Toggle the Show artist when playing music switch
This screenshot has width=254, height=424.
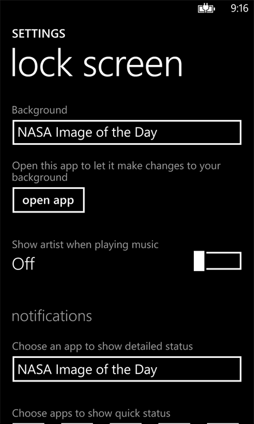(x=217, y=261)
